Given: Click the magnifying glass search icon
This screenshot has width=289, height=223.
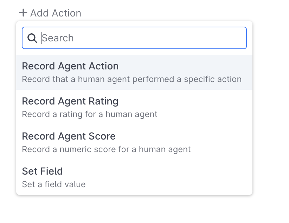Looking at the screenshot, I should pyautogui.click(x=32, y=38).
